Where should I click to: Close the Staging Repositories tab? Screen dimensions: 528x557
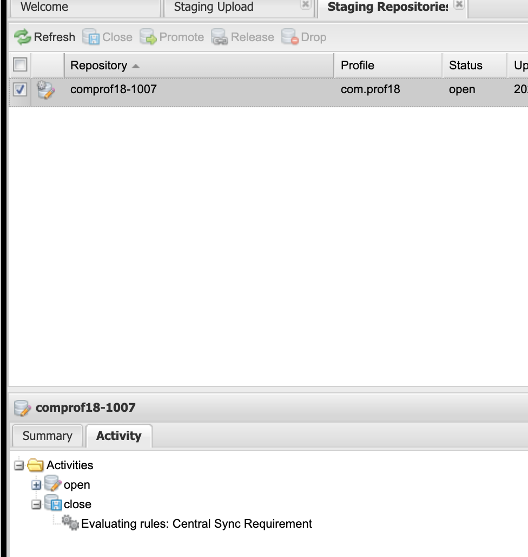click(x=459, y=4)
